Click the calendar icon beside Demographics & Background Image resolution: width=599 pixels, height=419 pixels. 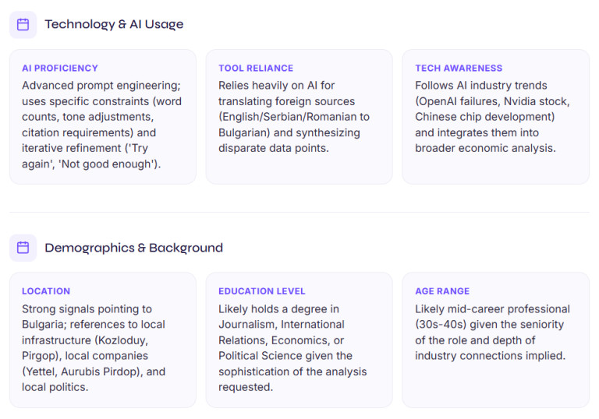pos(23,248)
